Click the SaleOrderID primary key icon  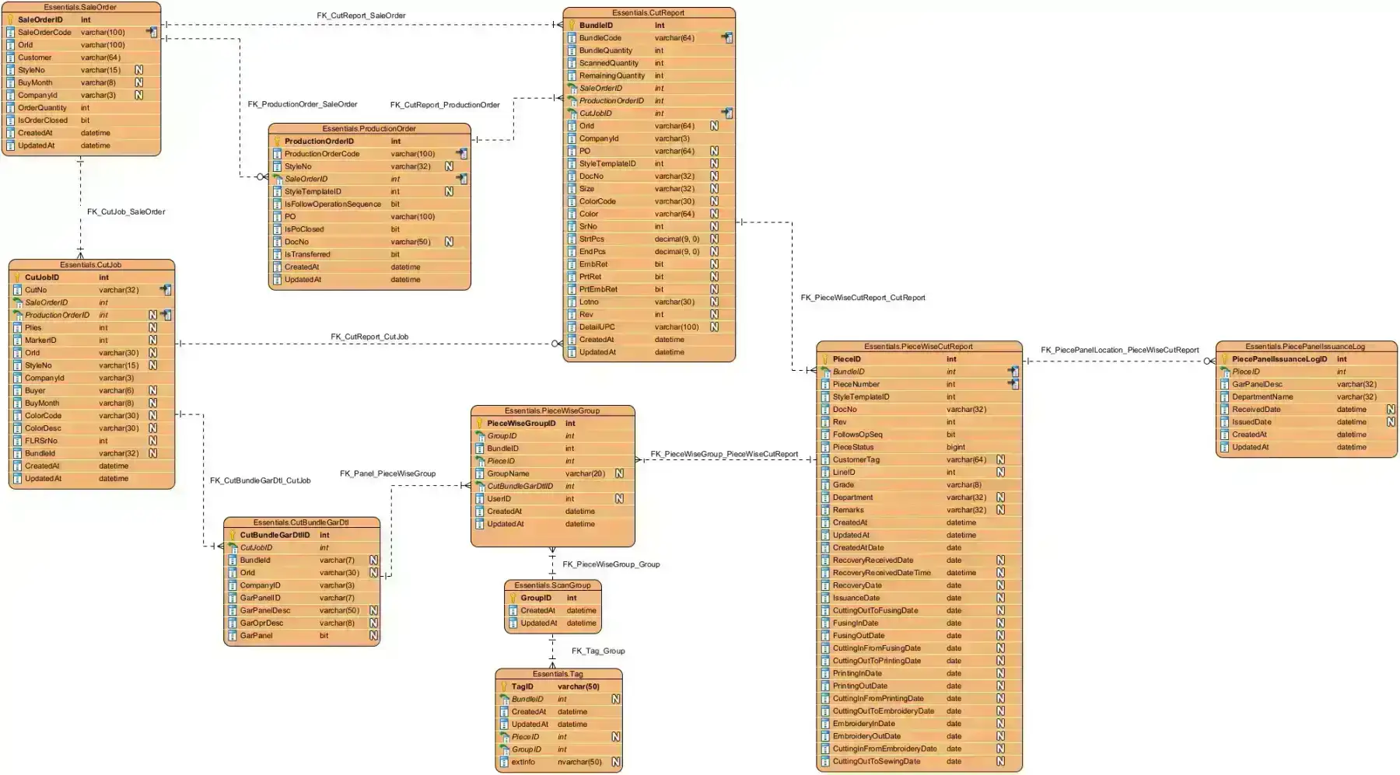tap(10, 19)
